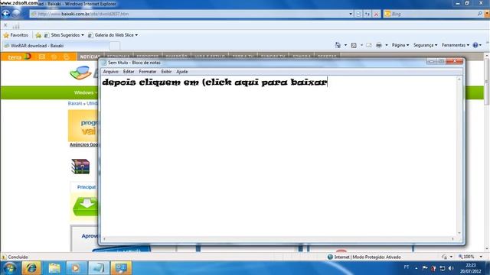Click the Notepad horizontal scrollbar right arrow
This screenshot has width=490, height=275.
452,239
